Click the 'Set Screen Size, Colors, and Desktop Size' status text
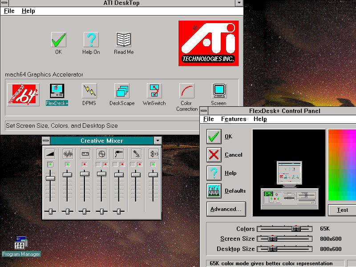 click(x=62, y=125)
